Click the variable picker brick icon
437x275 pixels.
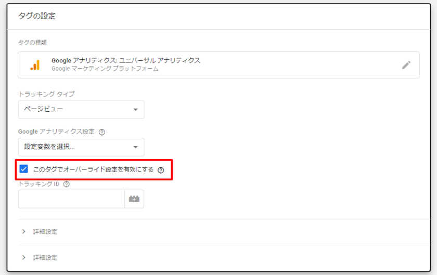(134, 199)
